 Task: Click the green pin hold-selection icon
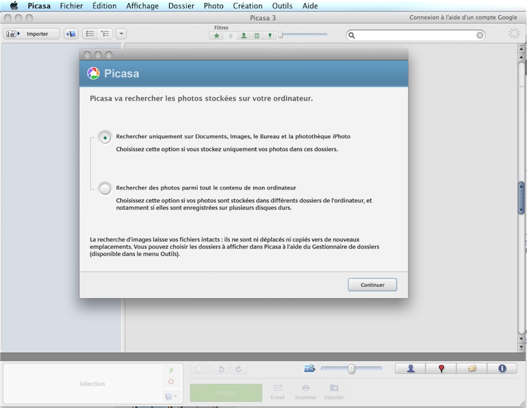tap(171, 370)
